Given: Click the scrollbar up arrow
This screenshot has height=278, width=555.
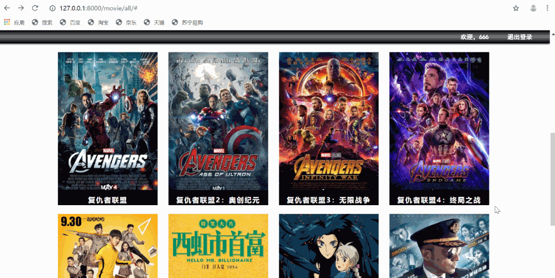Looking at the screenshot, I should pyautogui.click(x=553, y=34).
